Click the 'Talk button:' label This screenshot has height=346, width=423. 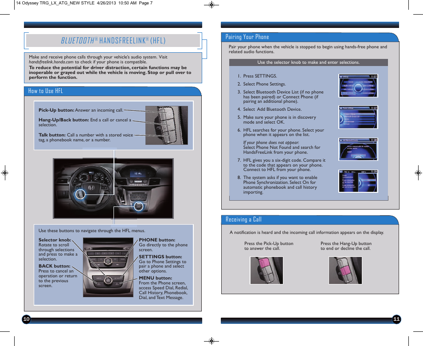pyautogui.click(x=52, y=135)
